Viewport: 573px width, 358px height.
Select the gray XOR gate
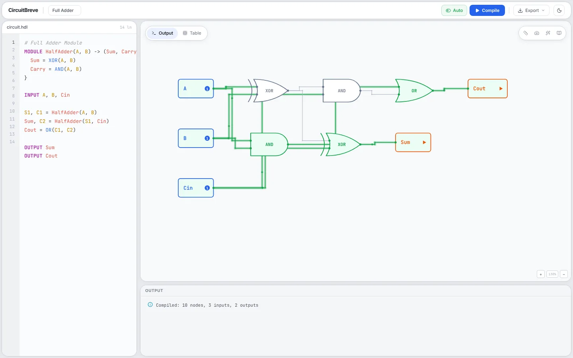(x=269, y=91)
